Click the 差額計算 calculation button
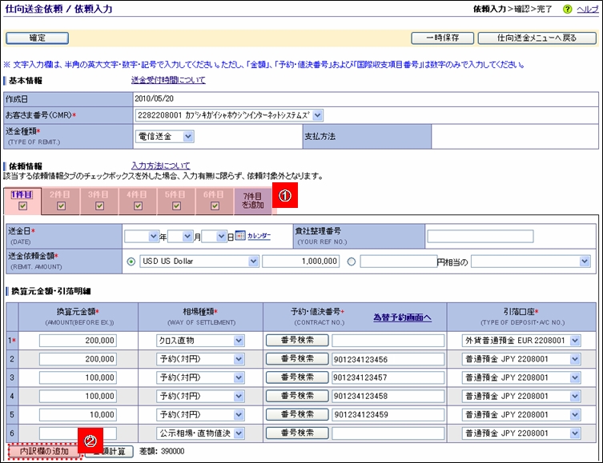 click(109, 452)
